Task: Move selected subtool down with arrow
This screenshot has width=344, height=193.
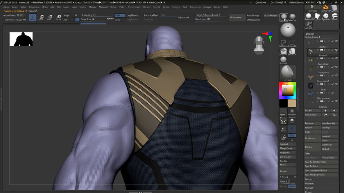Action: click(334, 110)
